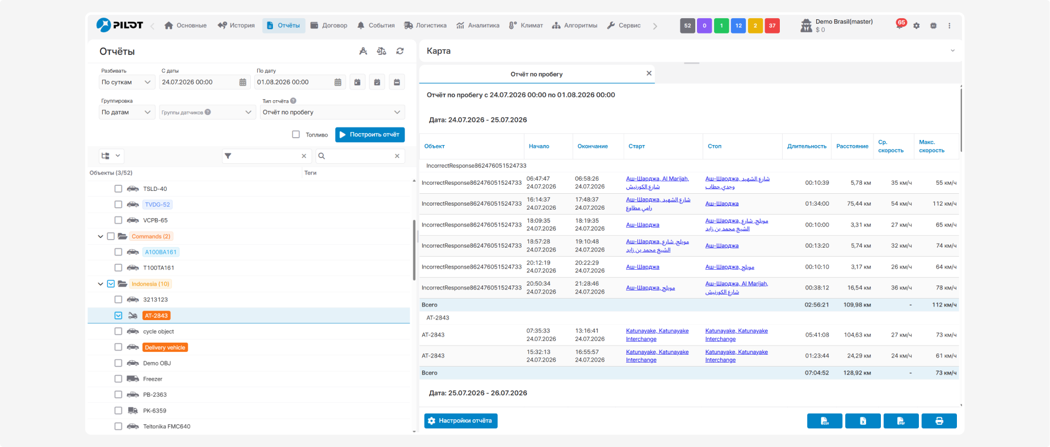Open the Разбивать По суткам dropdown
The width and height of the screenshot is (1050, 447).
point(127,82)
